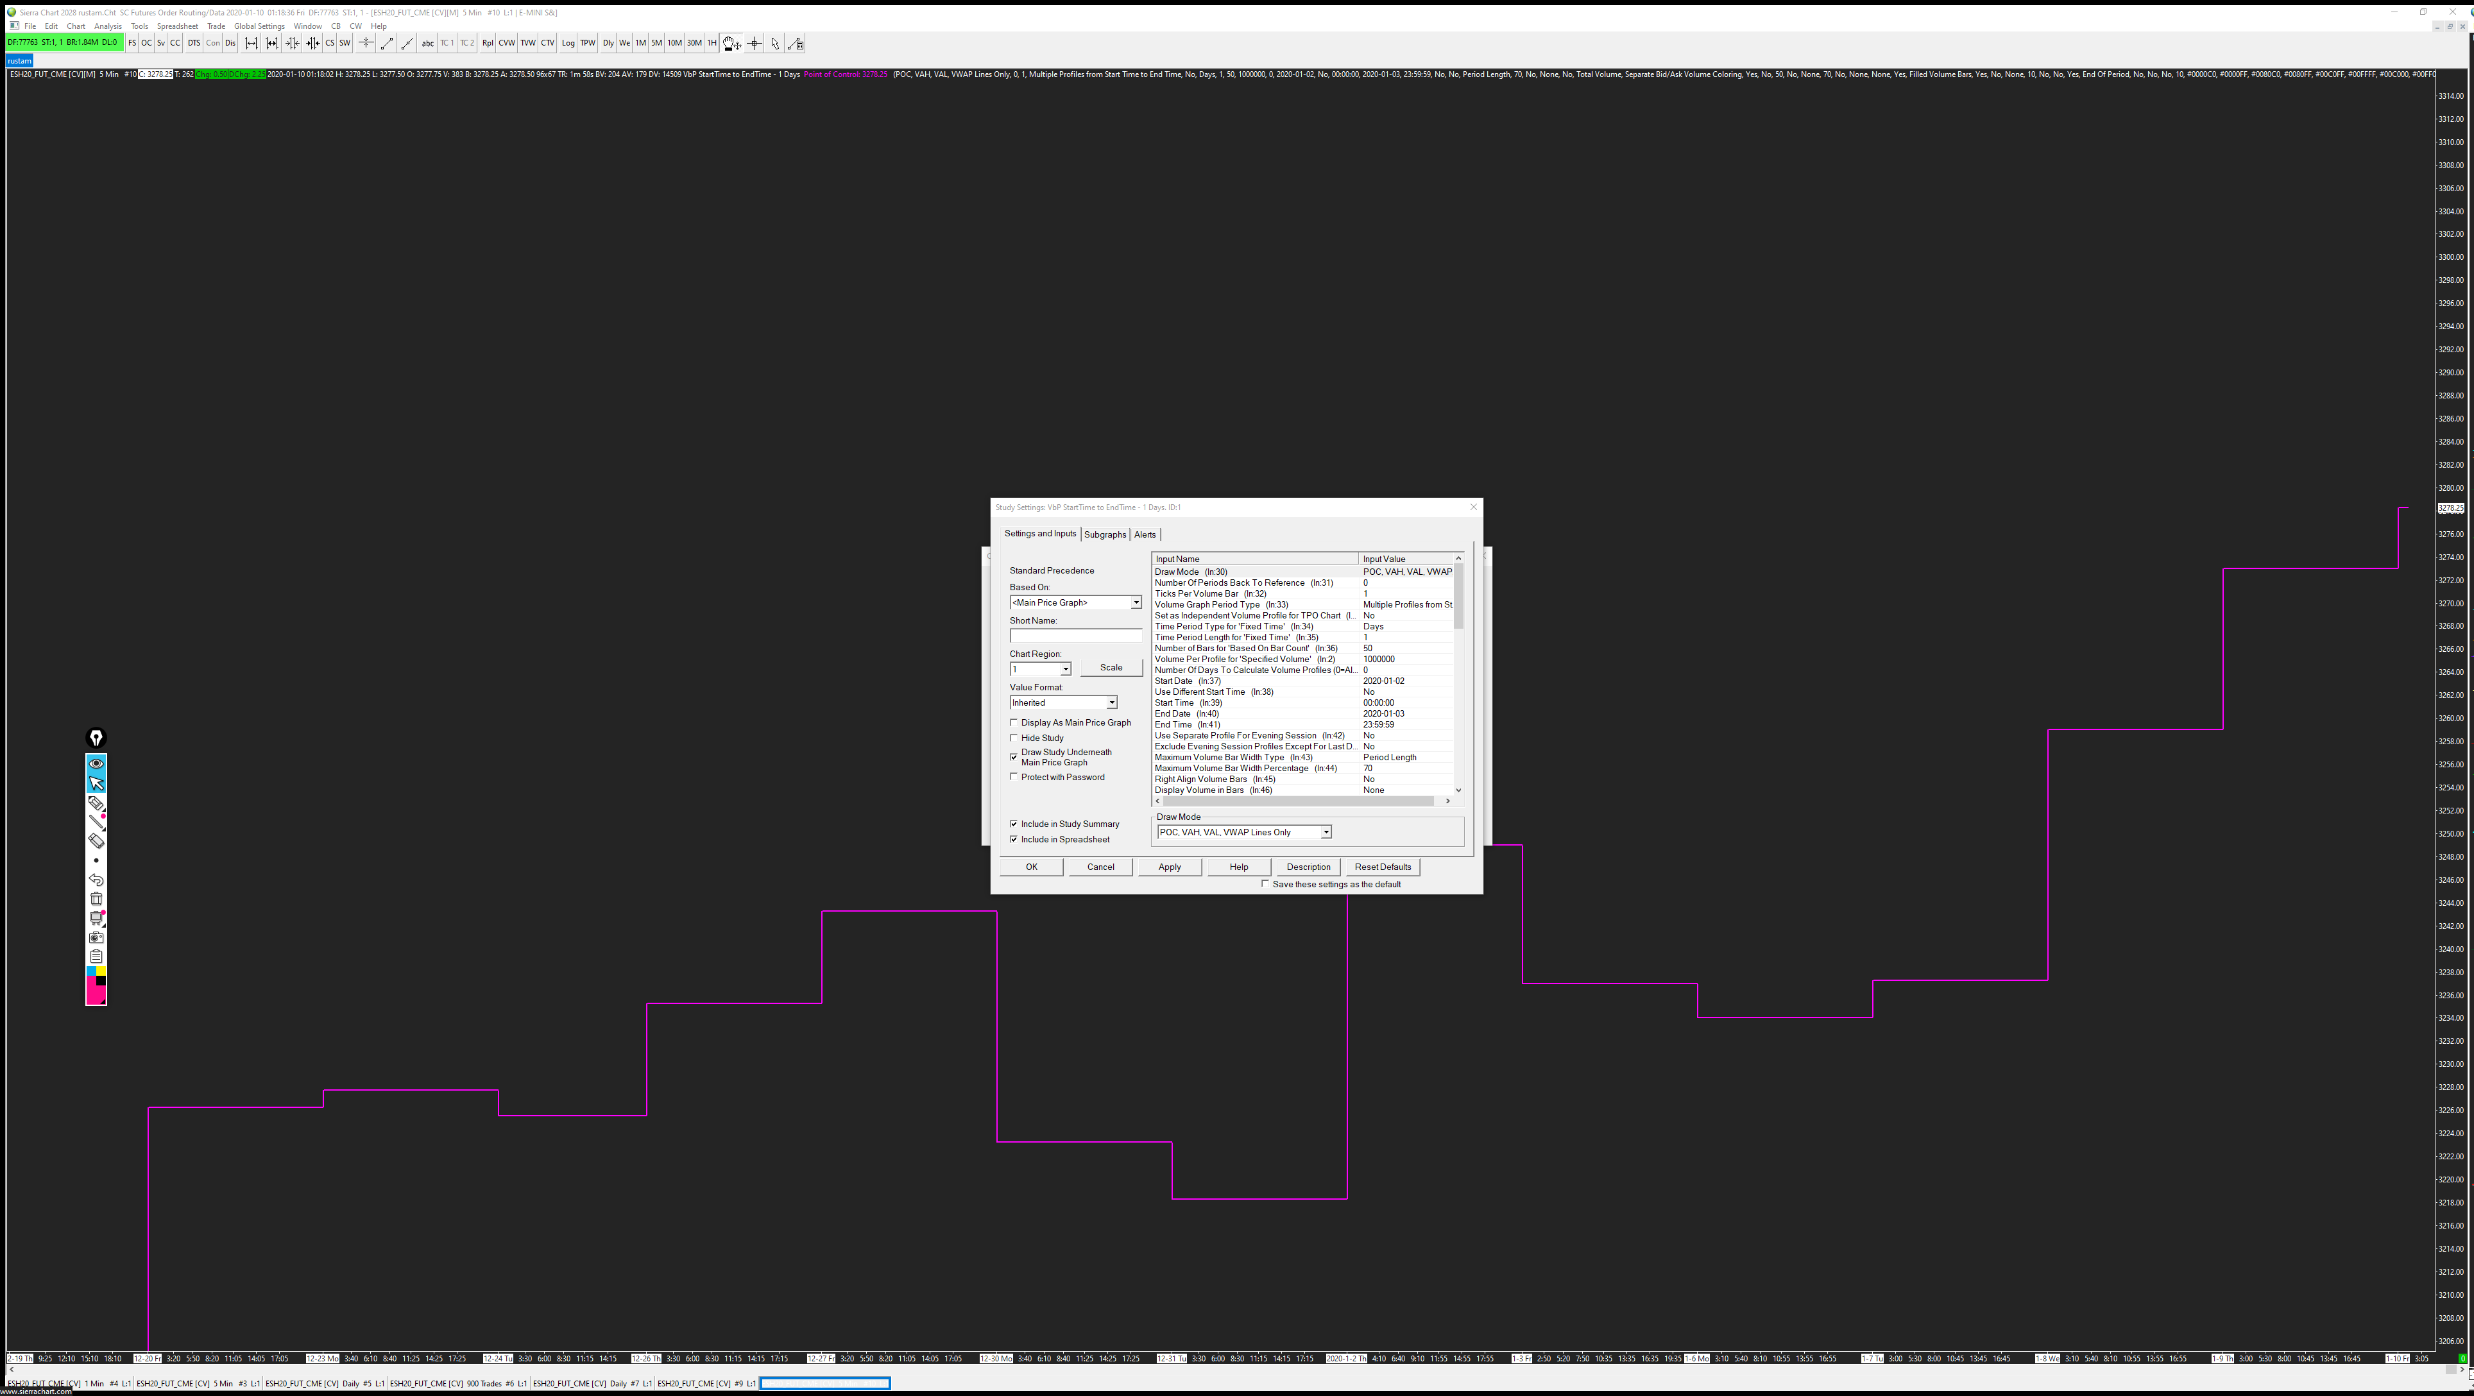This screenshot has width=2474, height=1396.
Task: Select the hand pan tool in toolbar
Action: click(731, 43)
